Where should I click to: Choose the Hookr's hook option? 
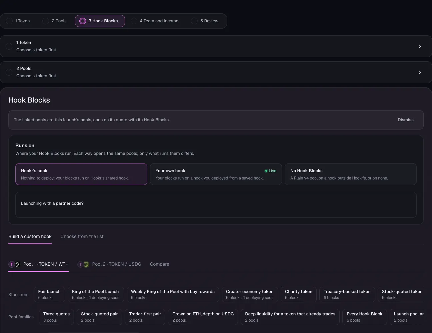81,174
